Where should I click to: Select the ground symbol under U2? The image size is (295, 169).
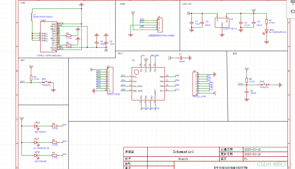[x=222, y=35]
